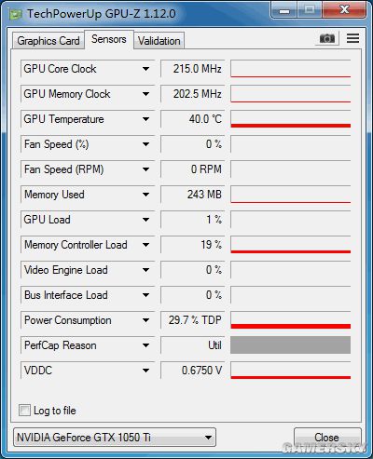Open the NVIDIA GeForce GTX 1050 Ti selector
Viewport: 373px width, 459px height.
pos(115,438)
